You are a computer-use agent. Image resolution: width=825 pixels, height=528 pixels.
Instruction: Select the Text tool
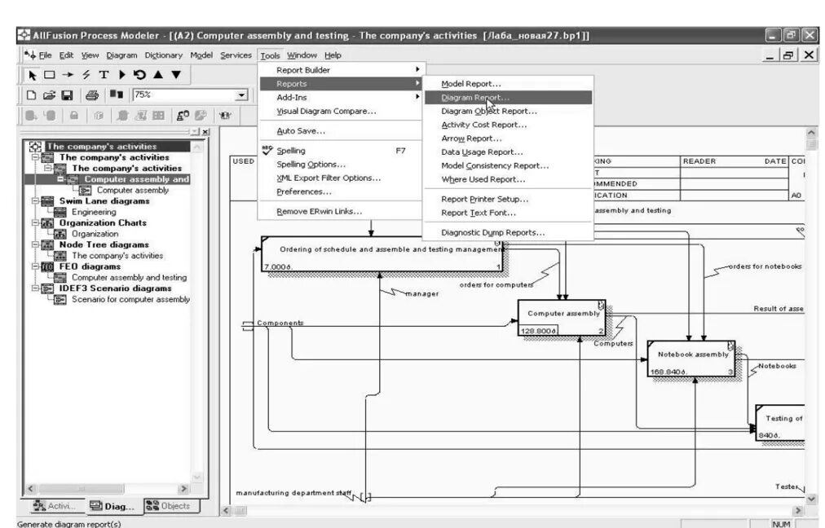tap(104, 75)
